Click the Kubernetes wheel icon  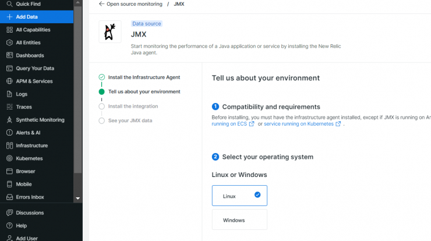tap(9, 158)
